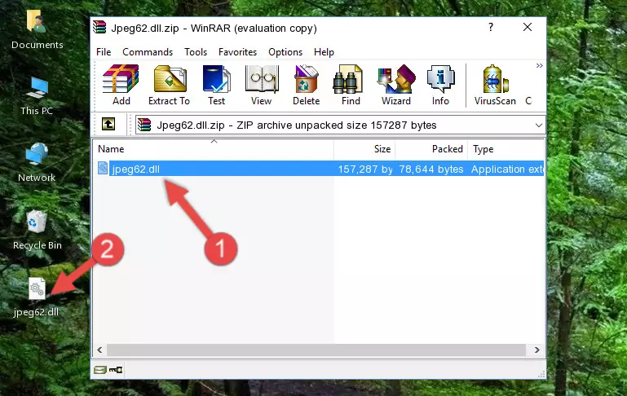Click the jpeg62.dll file icon in list
The width and height of the screenshot is (627, 396).
103,169
